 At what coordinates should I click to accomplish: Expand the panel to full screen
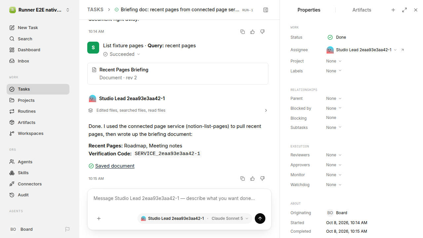click(x=404, y=10)
